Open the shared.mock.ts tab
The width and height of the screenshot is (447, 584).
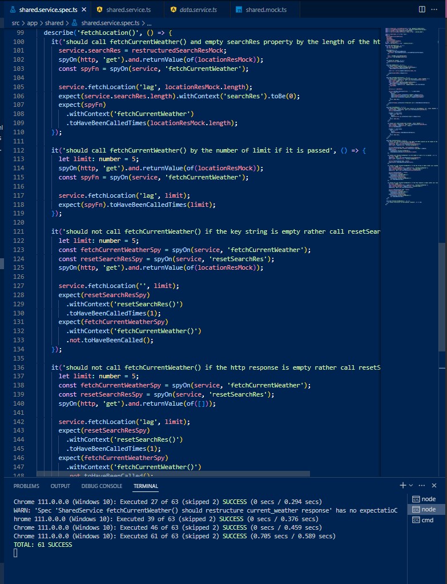pos(265,10)
